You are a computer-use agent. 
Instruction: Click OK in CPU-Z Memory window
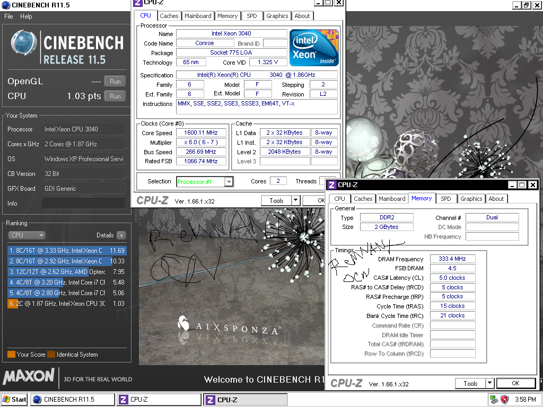coord(515,383)
